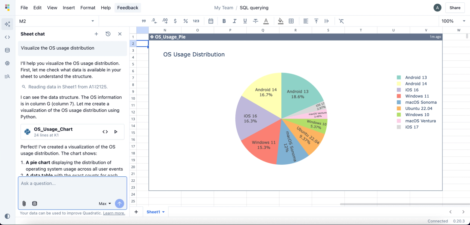Expand the cell reference M2 dropdown
Viewport: 470px width, 225px height.
[x=93, y=21]
